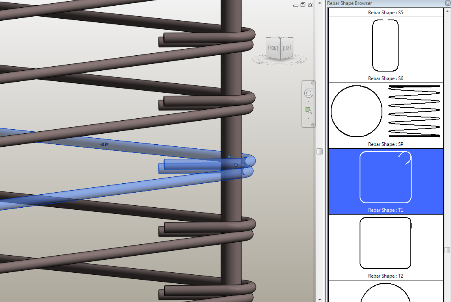Open the Steering Wheels navigation tool
Screen dimensions: 451x302
309,93
